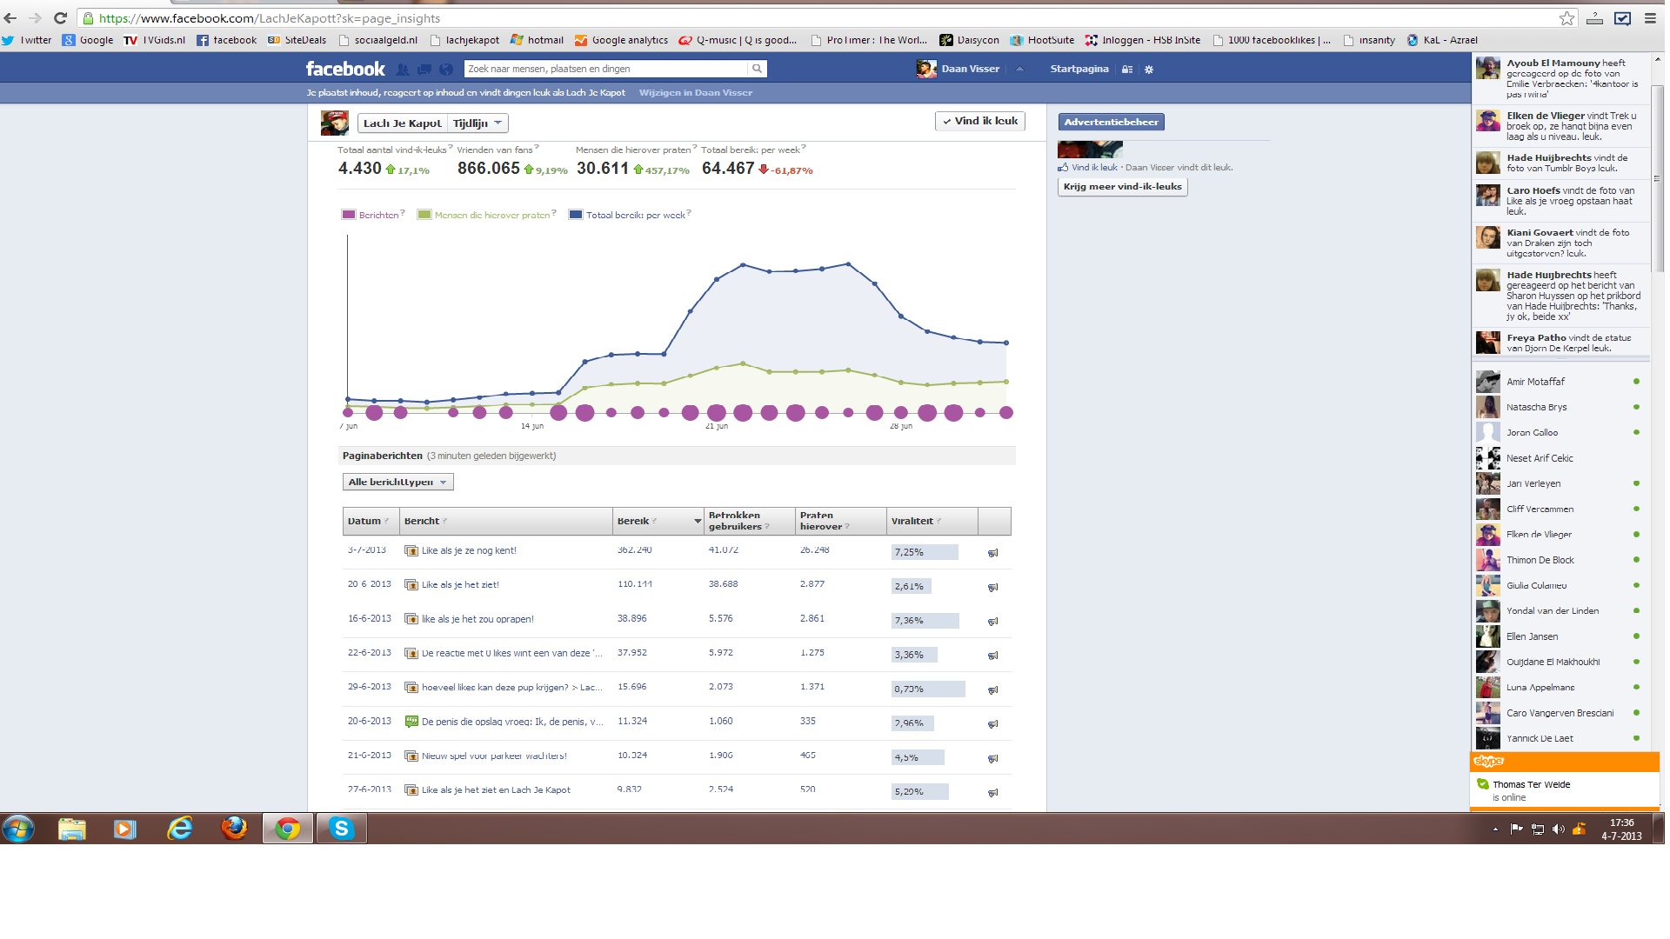Click Chrome bookmark star icon
Screen dimensions: 1670x939
click(1566, 18)
